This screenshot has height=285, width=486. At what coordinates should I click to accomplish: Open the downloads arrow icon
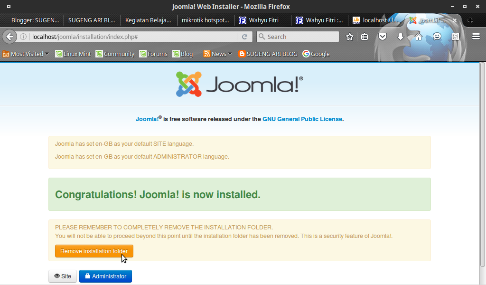tap(401, 37)
